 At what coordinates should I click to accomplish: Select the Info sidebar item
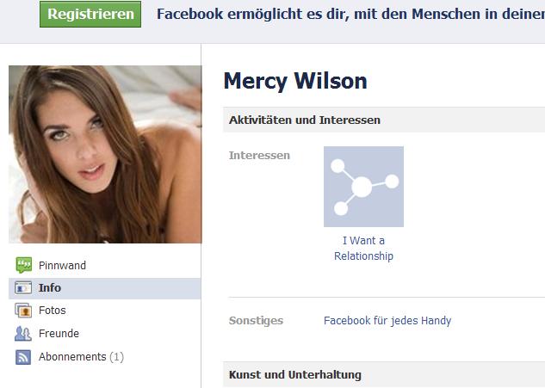click(105, 288)
